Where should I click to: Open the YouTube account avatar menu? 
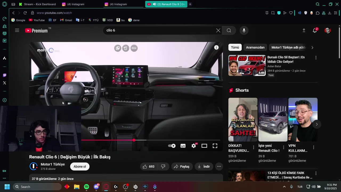[x=327, y=30]
